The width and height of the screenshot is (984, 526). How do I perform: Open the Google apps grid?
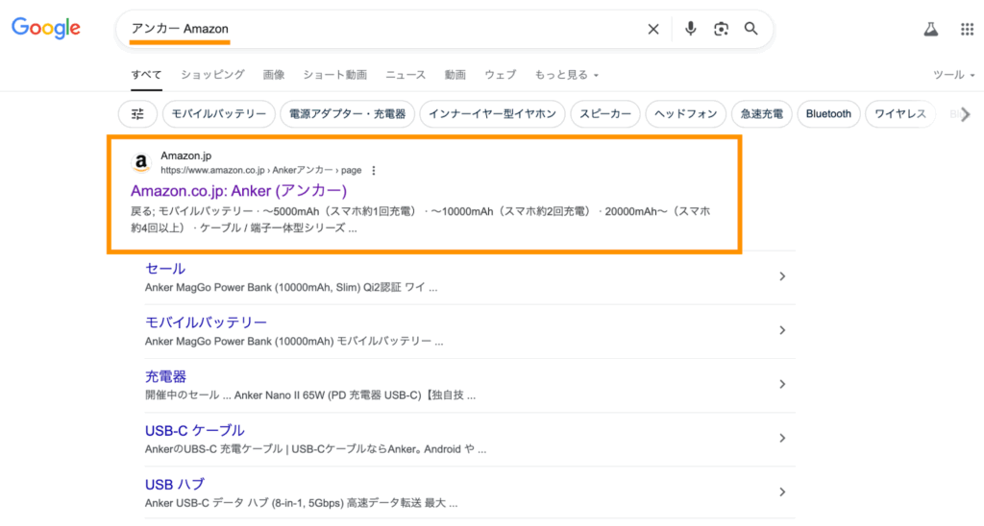coord(967,29)
